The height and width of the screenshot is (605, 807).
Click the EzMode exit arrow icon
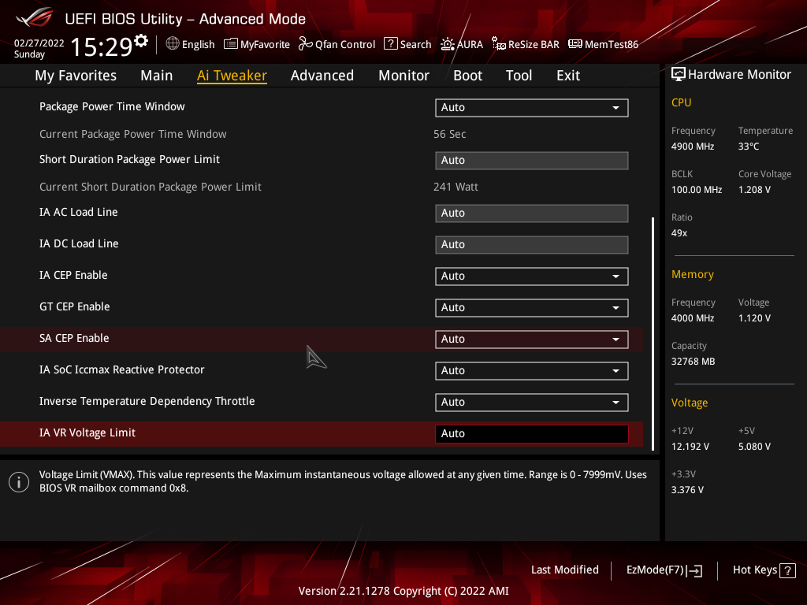tap(695, 570)
